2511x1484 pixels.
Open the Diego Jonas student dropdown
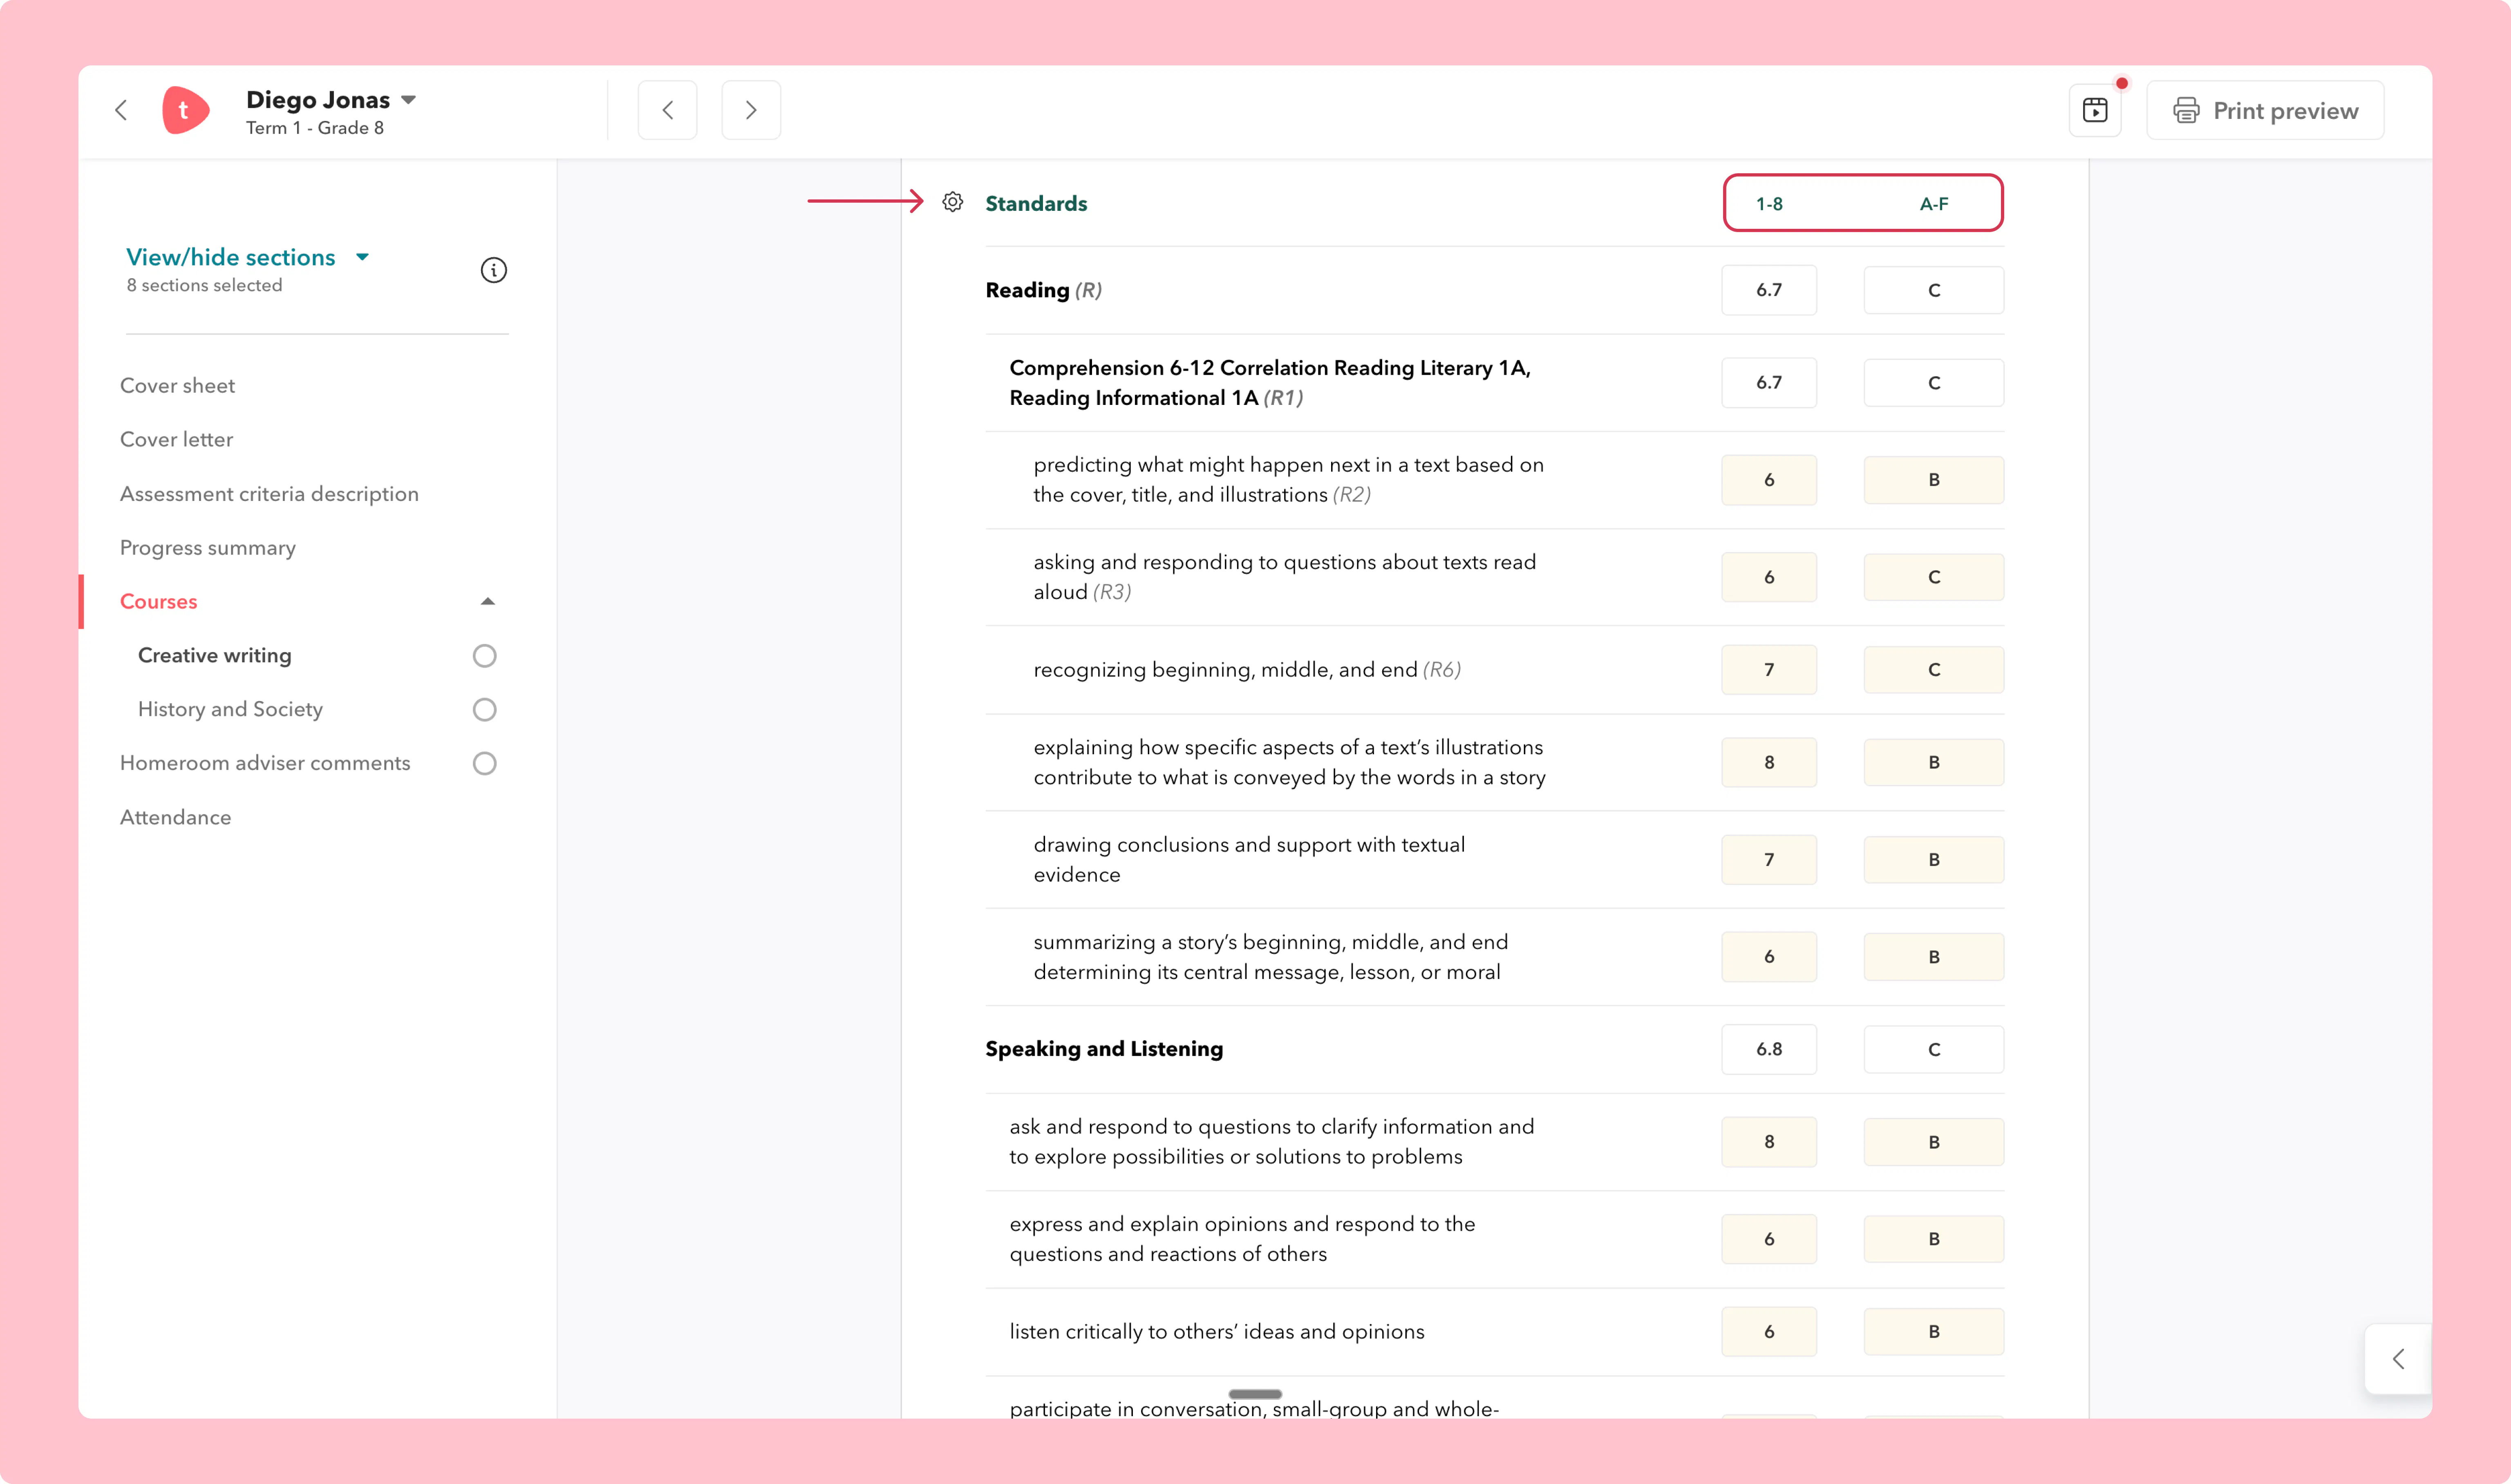[x=331, y=100]
